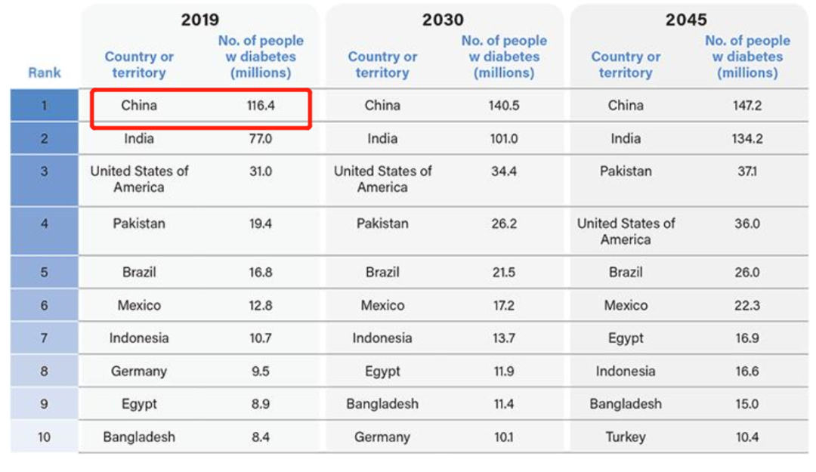
Task: Select the 140.5 value under 2030
Action: click(x=504, y=106)
